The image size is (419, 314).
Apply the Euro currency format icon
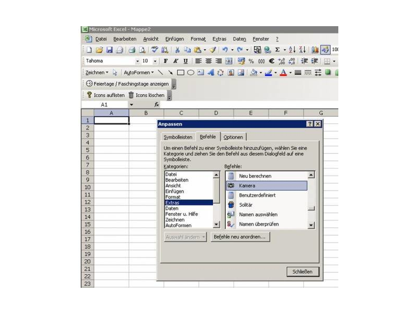point(271,61)
